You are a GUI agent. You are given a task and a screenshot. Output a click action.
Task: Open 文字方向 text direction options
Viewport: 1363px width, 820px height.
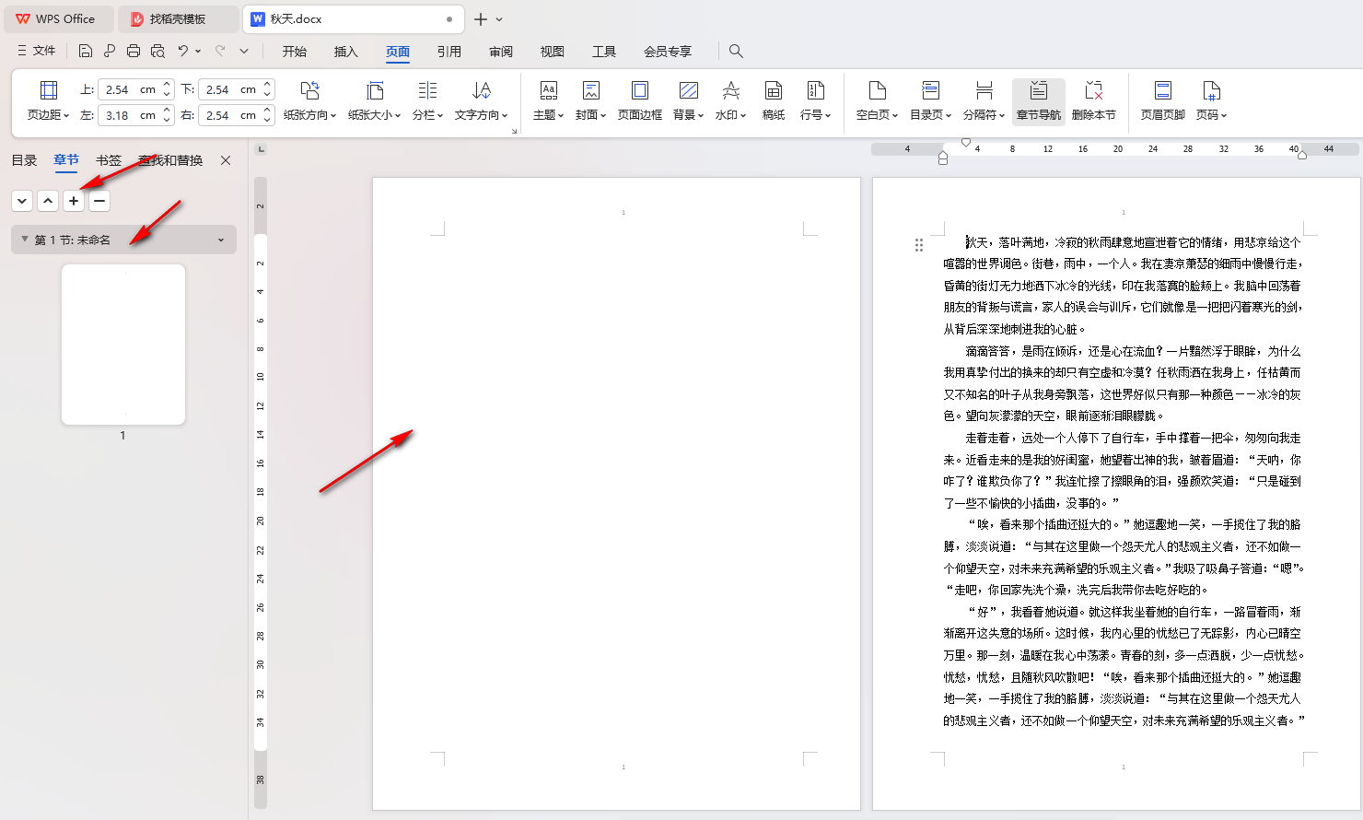[x=481, y=100]
